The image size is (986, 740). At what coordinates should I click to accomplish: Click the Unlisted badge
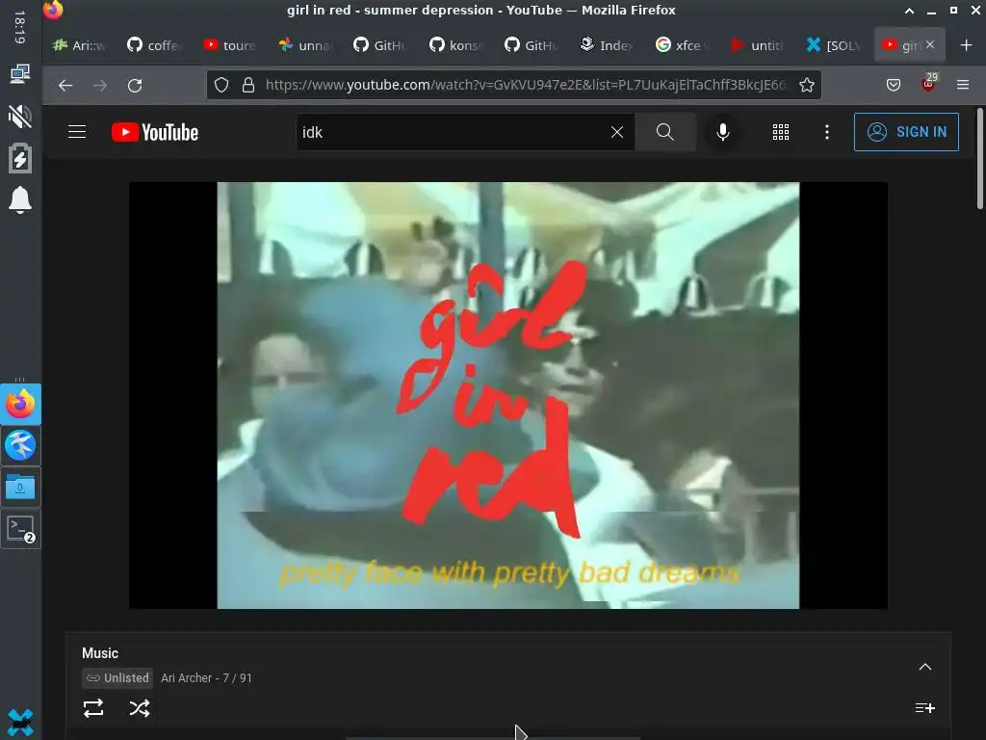tap(117, 677)
